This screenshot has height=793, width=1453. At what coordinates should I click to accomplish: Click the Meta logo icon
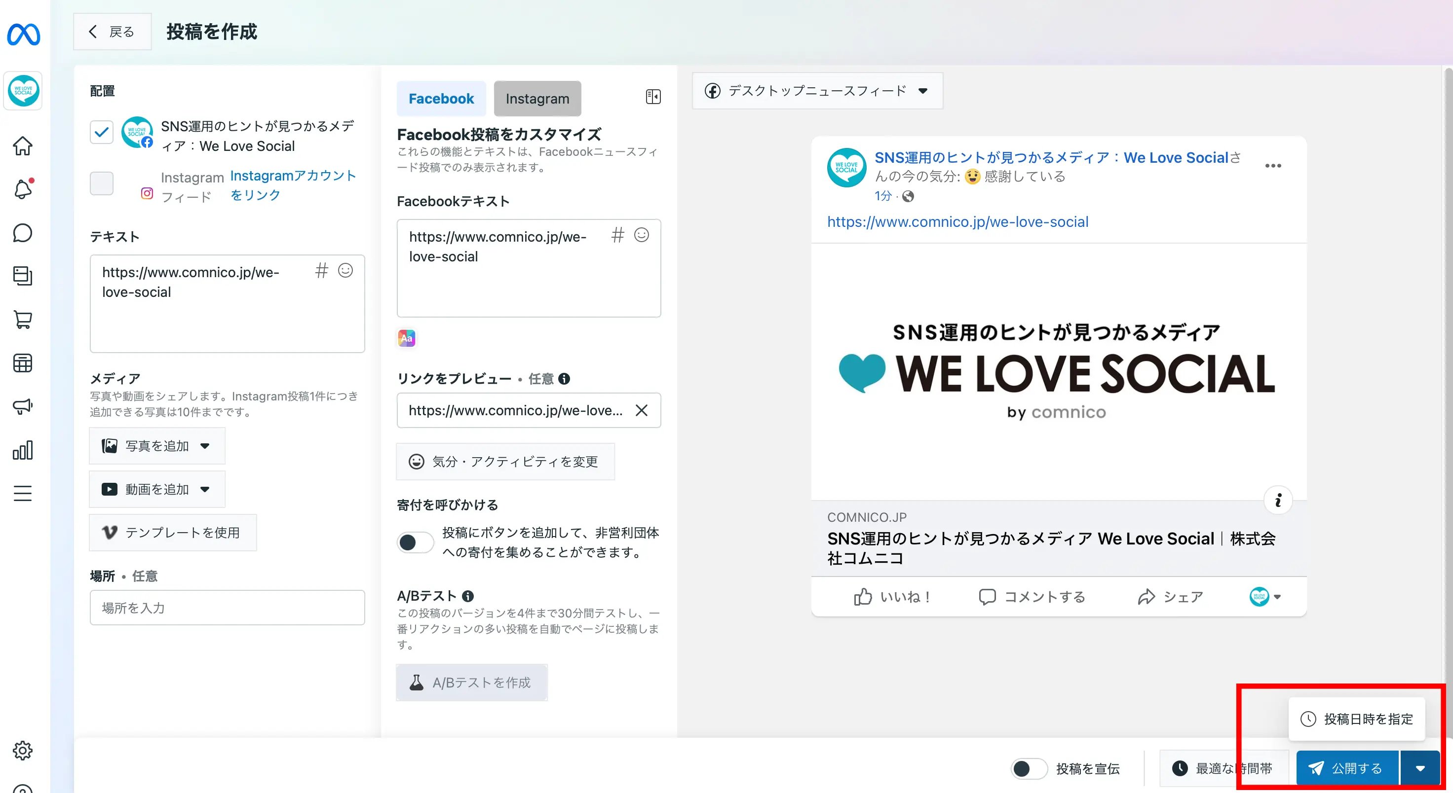[x=23, y=35]
